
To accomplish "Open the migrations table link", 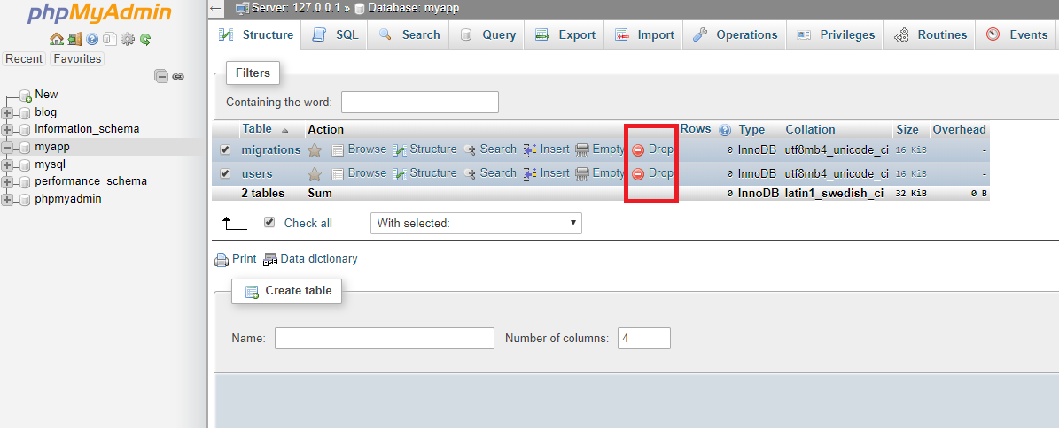I will click(271, 149).
